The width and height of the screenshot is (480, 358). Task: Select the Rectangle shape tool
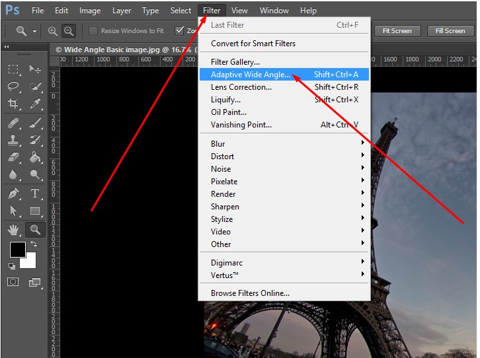click(35, 211)
